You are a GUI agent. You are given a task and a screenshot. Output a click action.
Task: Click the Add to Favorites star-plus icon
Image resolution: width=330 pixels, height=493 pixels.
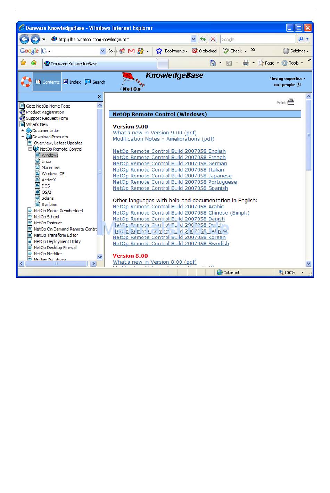coord(34,62)
